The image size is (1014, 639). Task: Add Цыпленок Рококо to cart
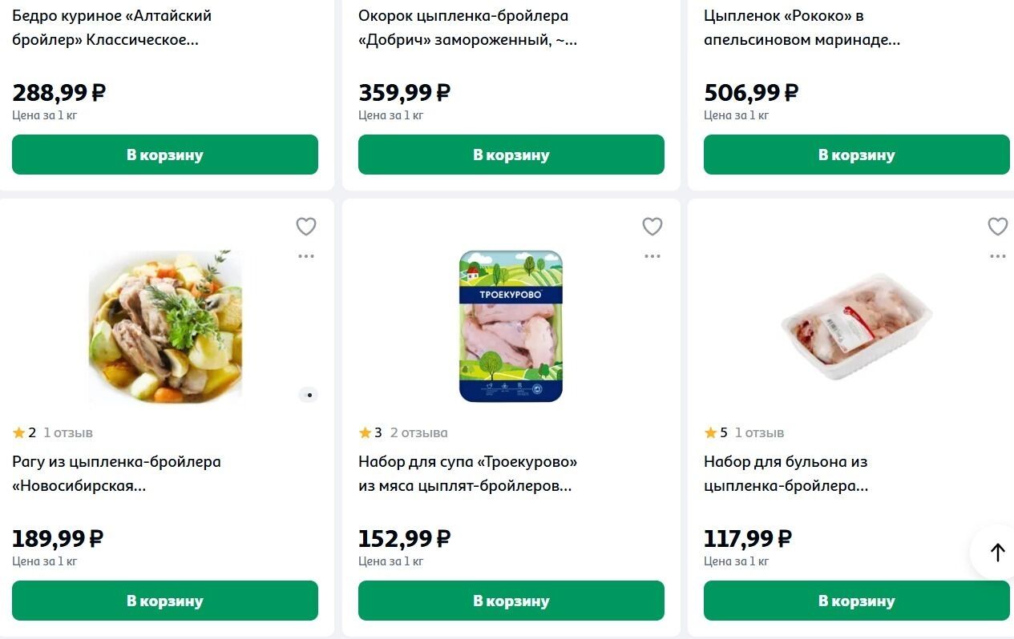[856, 155]
